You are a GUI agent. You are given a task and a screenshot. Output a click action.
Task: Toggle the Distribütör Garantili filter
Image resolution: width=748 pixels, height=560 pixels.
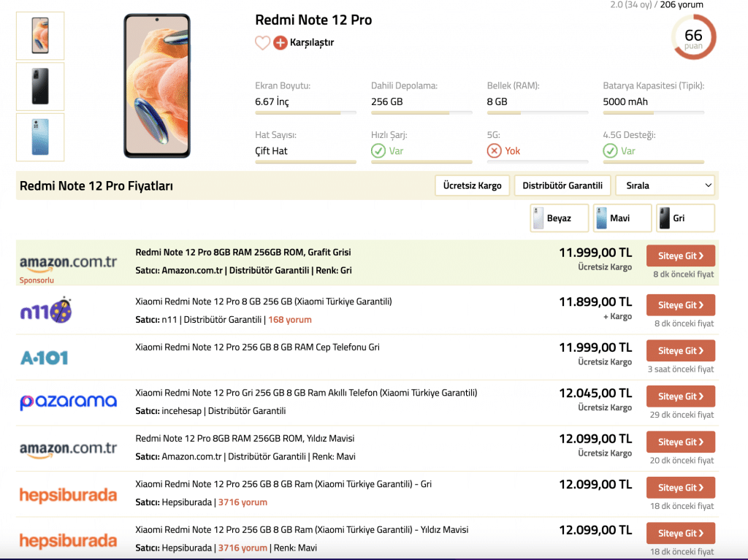(562, 185)
